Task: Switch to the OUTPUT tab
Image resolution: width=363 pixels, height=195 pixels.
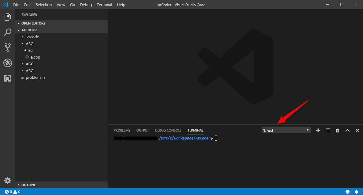Action: [143, 130]
